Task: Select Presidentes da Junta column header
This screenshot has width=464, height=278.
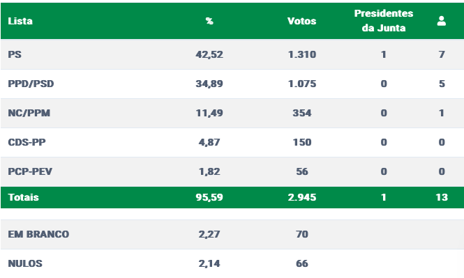Action: pyautogui.click(x=384, y=21)
